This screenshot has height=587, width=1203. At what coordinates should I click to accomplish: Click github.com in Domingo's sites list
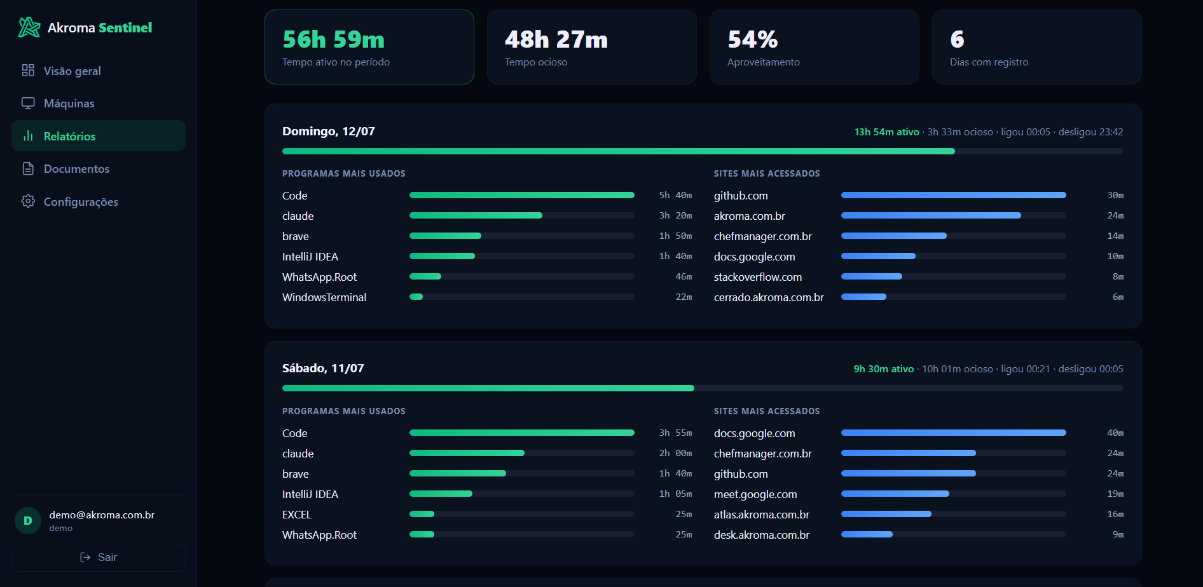click(x=741, y=196)
